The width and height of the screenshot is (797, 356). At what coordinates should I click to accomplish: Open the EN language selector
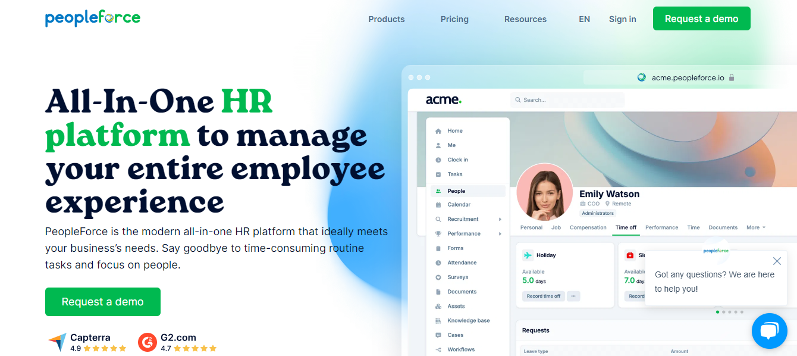[x=585, y=19]
